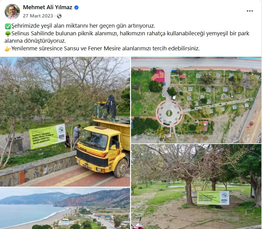Open the coastline beach photo

[65, 208]
